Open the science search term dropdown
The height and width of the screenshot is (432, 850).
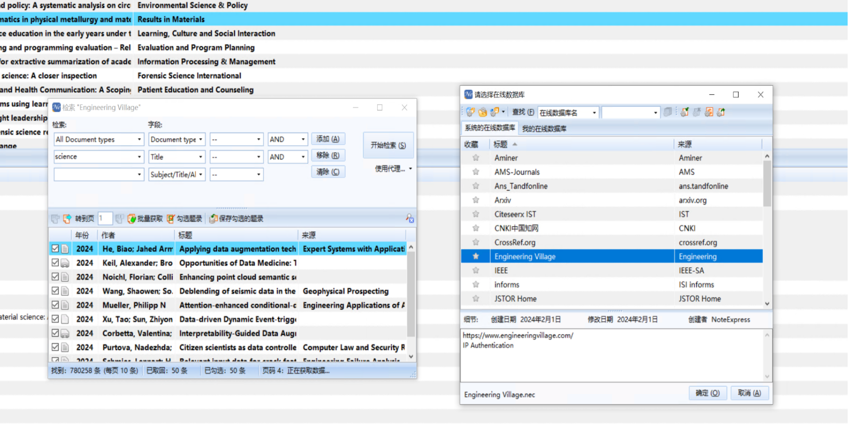point(139,157)
